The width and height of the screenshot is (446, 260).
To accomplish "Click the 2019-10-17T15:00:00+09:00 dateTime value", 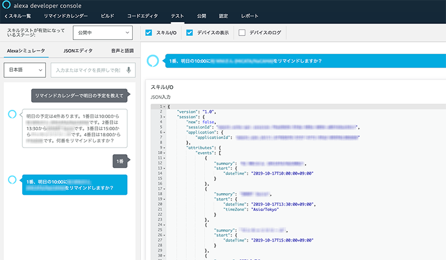I will tap(282, 241).
